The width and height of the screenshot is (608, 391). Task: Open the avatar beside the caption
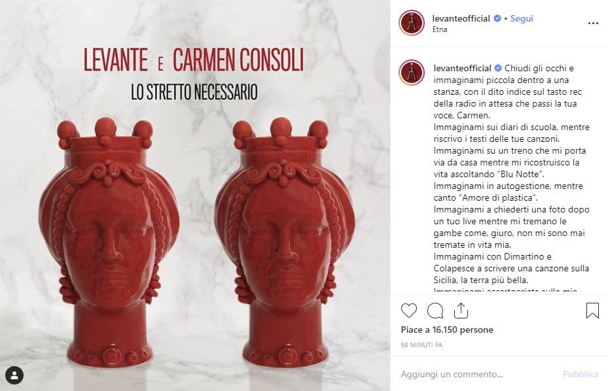412,73
